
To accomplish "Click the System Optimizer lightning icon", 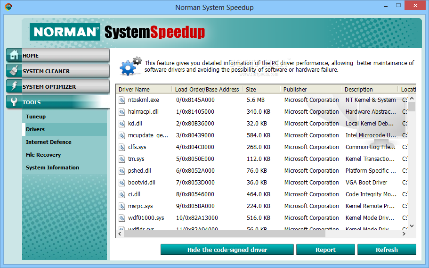I will pyautogui.click(x=14, y=86).
